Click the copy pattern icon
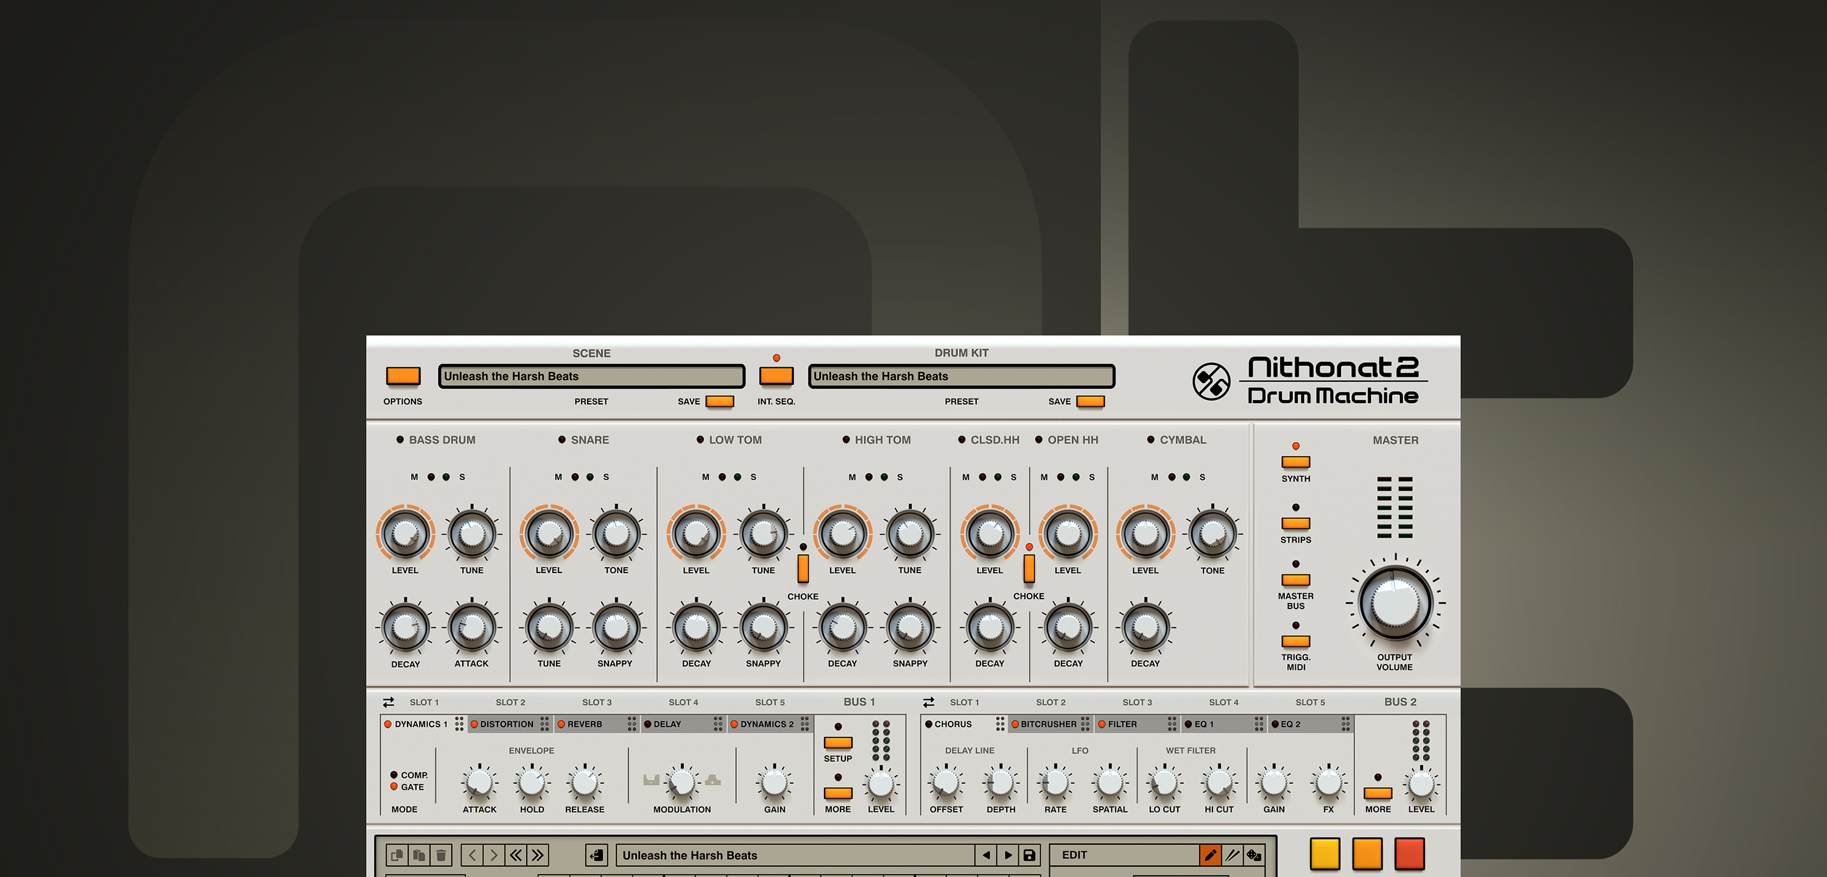Image resolution: width=1827 pixels, height=877 pixels. coord(396,855)
